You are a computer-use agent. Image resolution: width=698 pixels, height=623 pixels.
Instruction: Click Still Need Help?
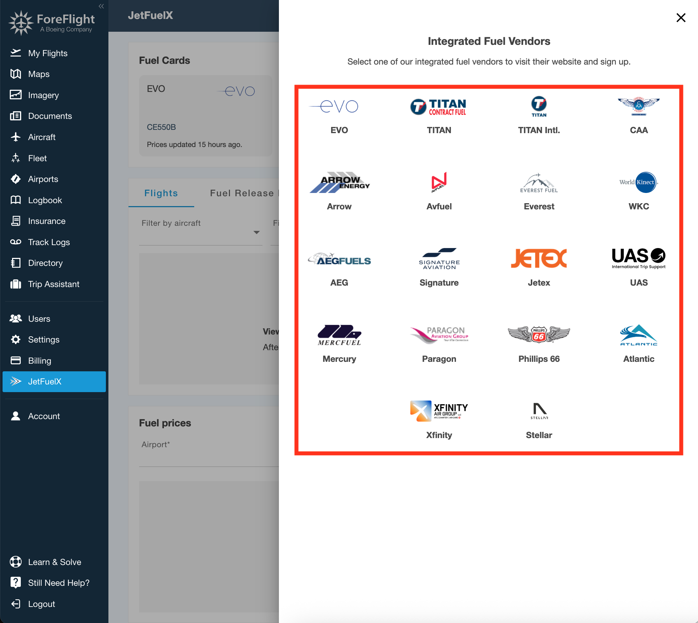coord(54,583)
